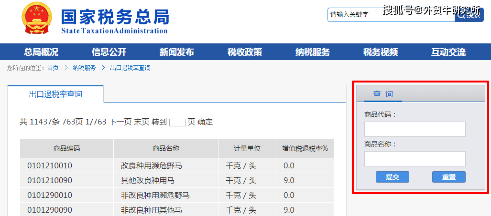Click 改良种用濒危野马 product name

point(152,166)
